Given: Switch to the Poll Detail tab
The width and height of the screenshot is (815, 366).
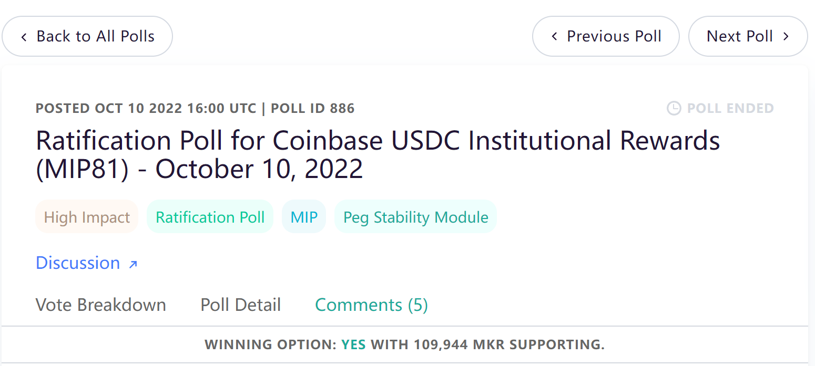Looking at the screenshot, I should pos(241,305).
